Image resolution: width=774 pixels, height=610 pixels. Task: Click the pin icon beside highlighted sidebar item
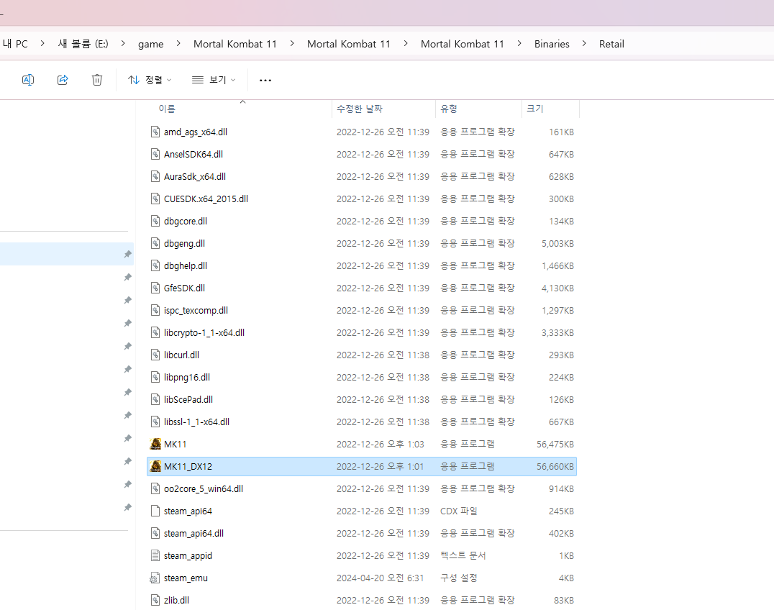pos(127,254)
